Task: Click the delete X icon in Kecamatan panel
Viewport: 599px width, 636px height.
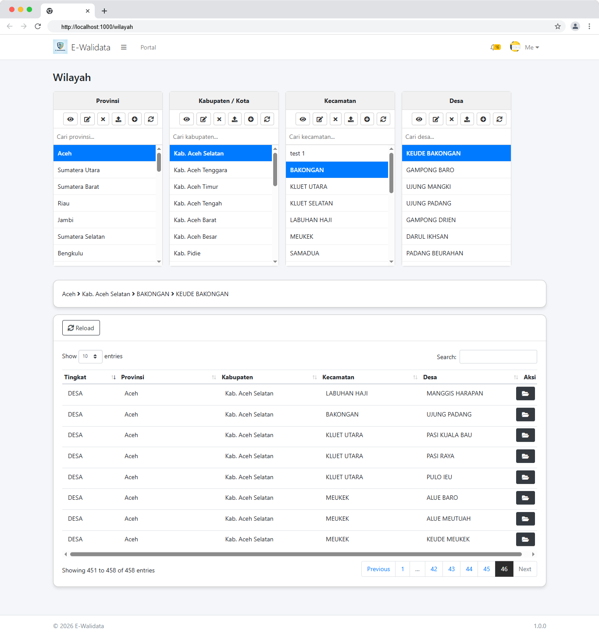Action: tap(335, 119)
